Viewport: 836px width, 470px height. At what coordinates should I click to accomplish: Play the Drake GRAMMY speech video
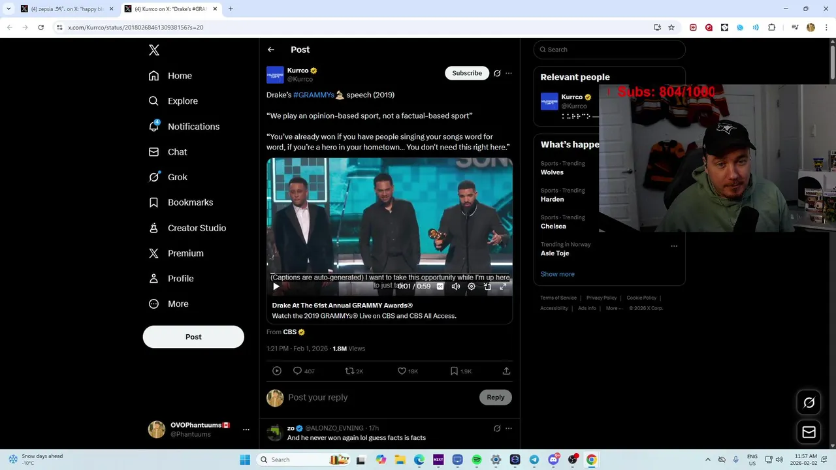click(276, 286)
